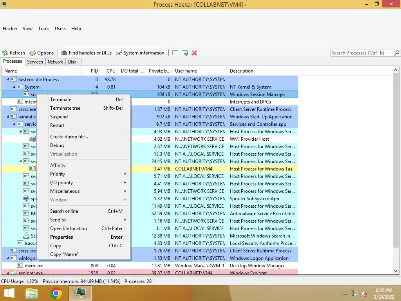Click the clock showing 6:02 PM
401x301 pixels.
click(384, 290)
